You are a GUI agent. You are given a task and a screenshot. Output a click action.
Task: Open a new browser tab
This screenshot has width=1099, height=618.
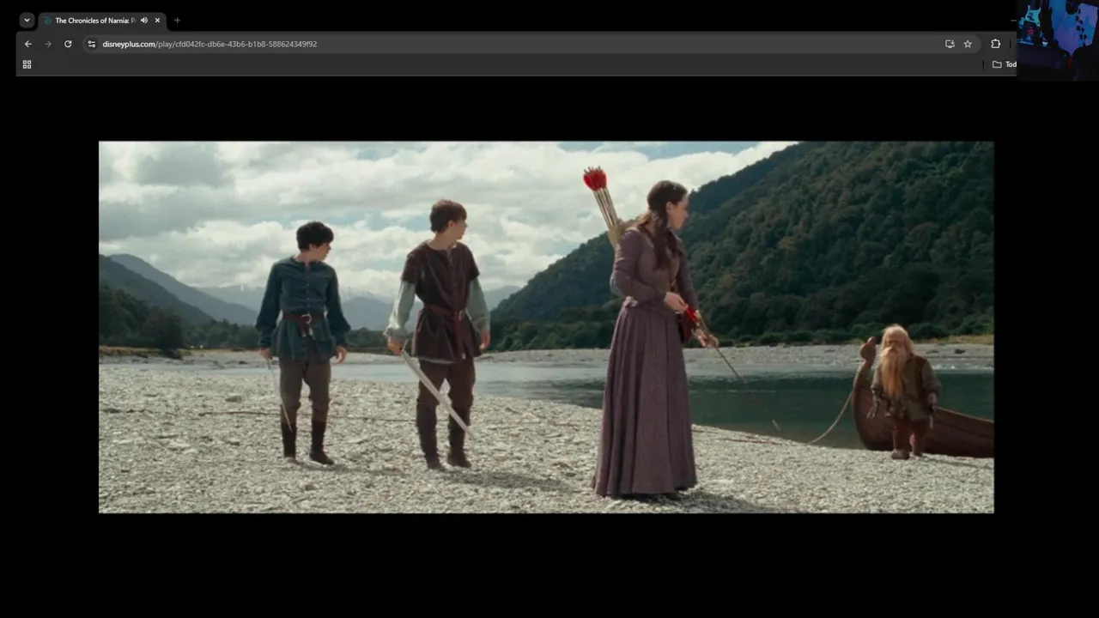coord(177,21)
